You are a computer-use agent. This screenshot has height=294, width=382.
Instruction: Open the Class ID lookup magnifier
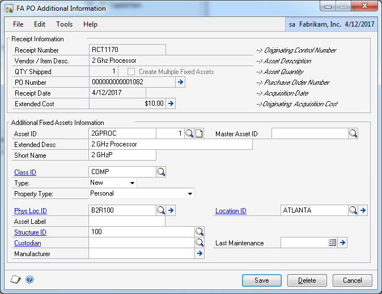161,172
